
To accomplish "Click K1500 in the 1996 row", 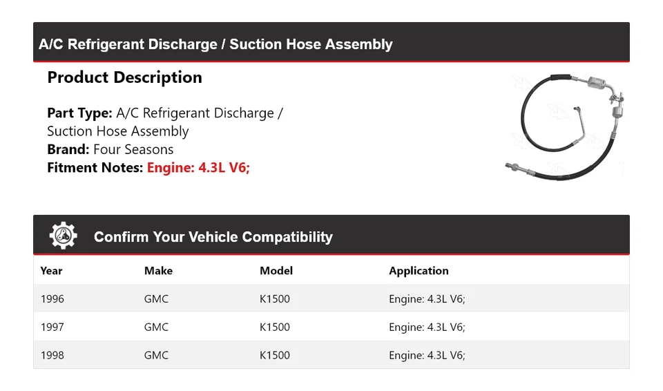I will pyautogui.click(x=275, y=299).
